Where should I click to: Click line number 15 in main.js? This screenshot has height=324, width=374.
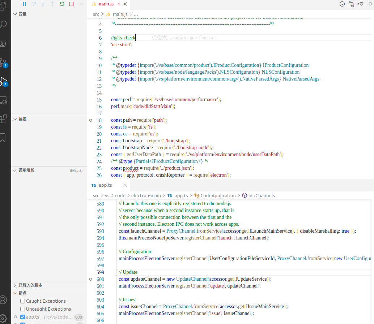99,100
